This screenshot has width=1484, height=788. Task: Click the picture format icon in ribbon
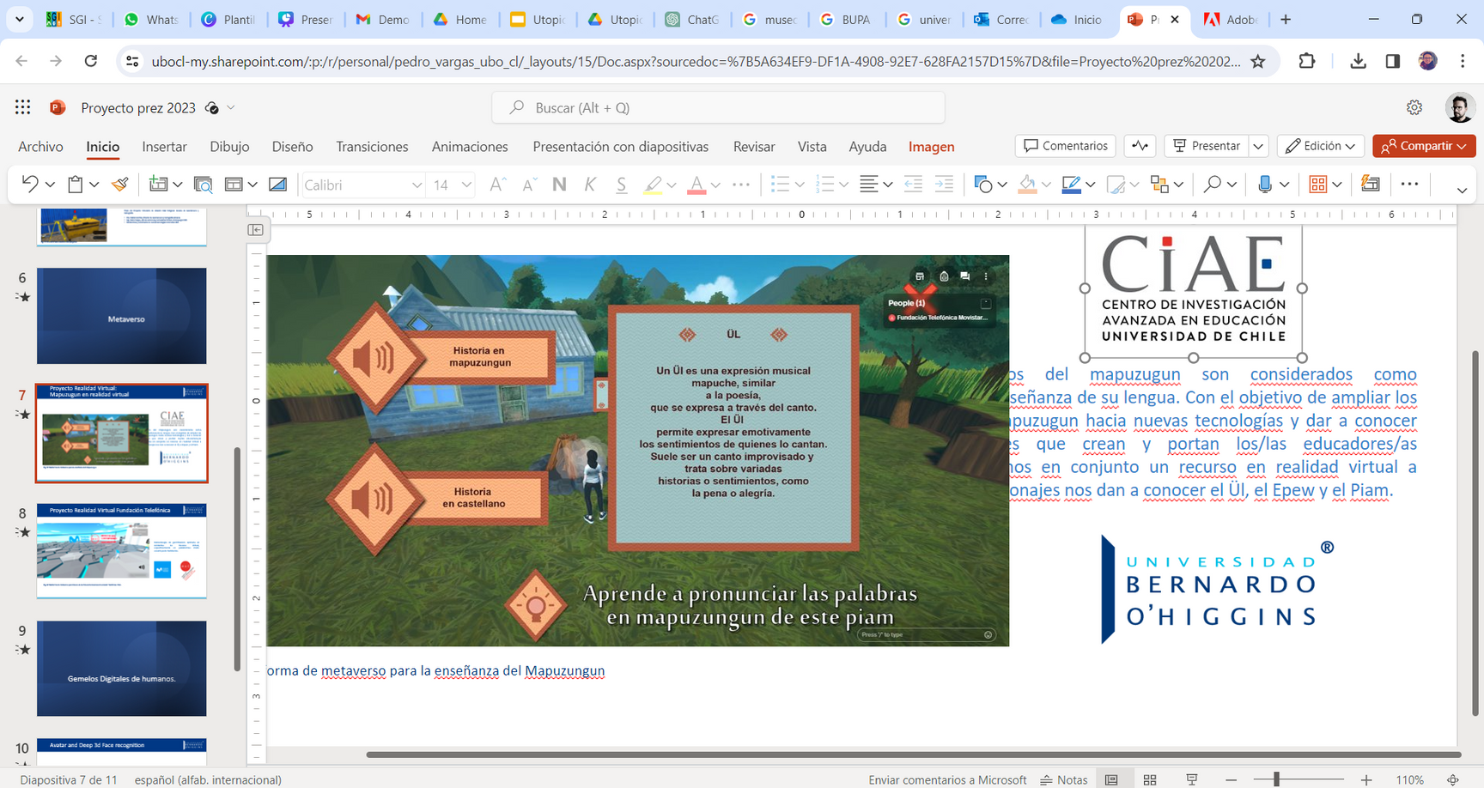coord(277,185)
